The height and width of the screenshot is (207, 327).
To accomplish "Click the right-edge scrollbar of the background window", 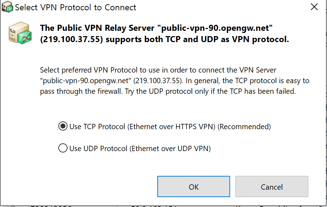I will pyautogui.click(x=325, y=106).
